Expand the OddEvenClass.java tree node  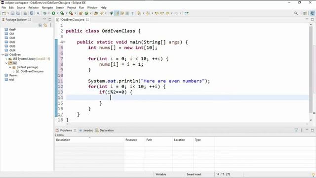tap(14, 71)
